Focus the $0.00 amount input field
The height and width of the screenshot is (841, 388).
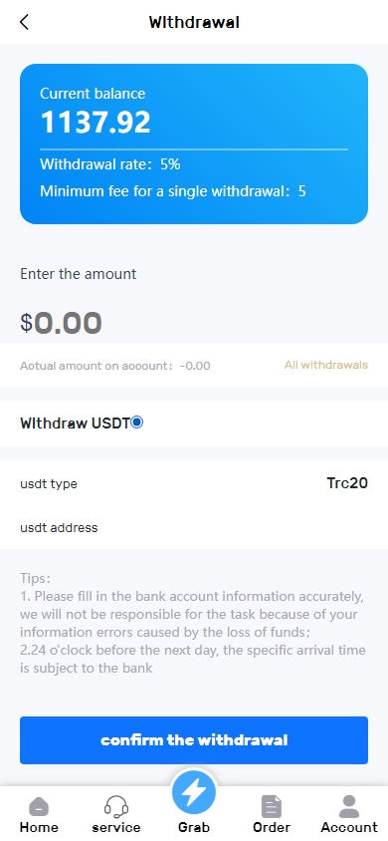click(194, 322)
